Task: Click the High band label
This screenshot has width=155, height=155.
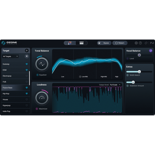Action: tap(117, 77)
